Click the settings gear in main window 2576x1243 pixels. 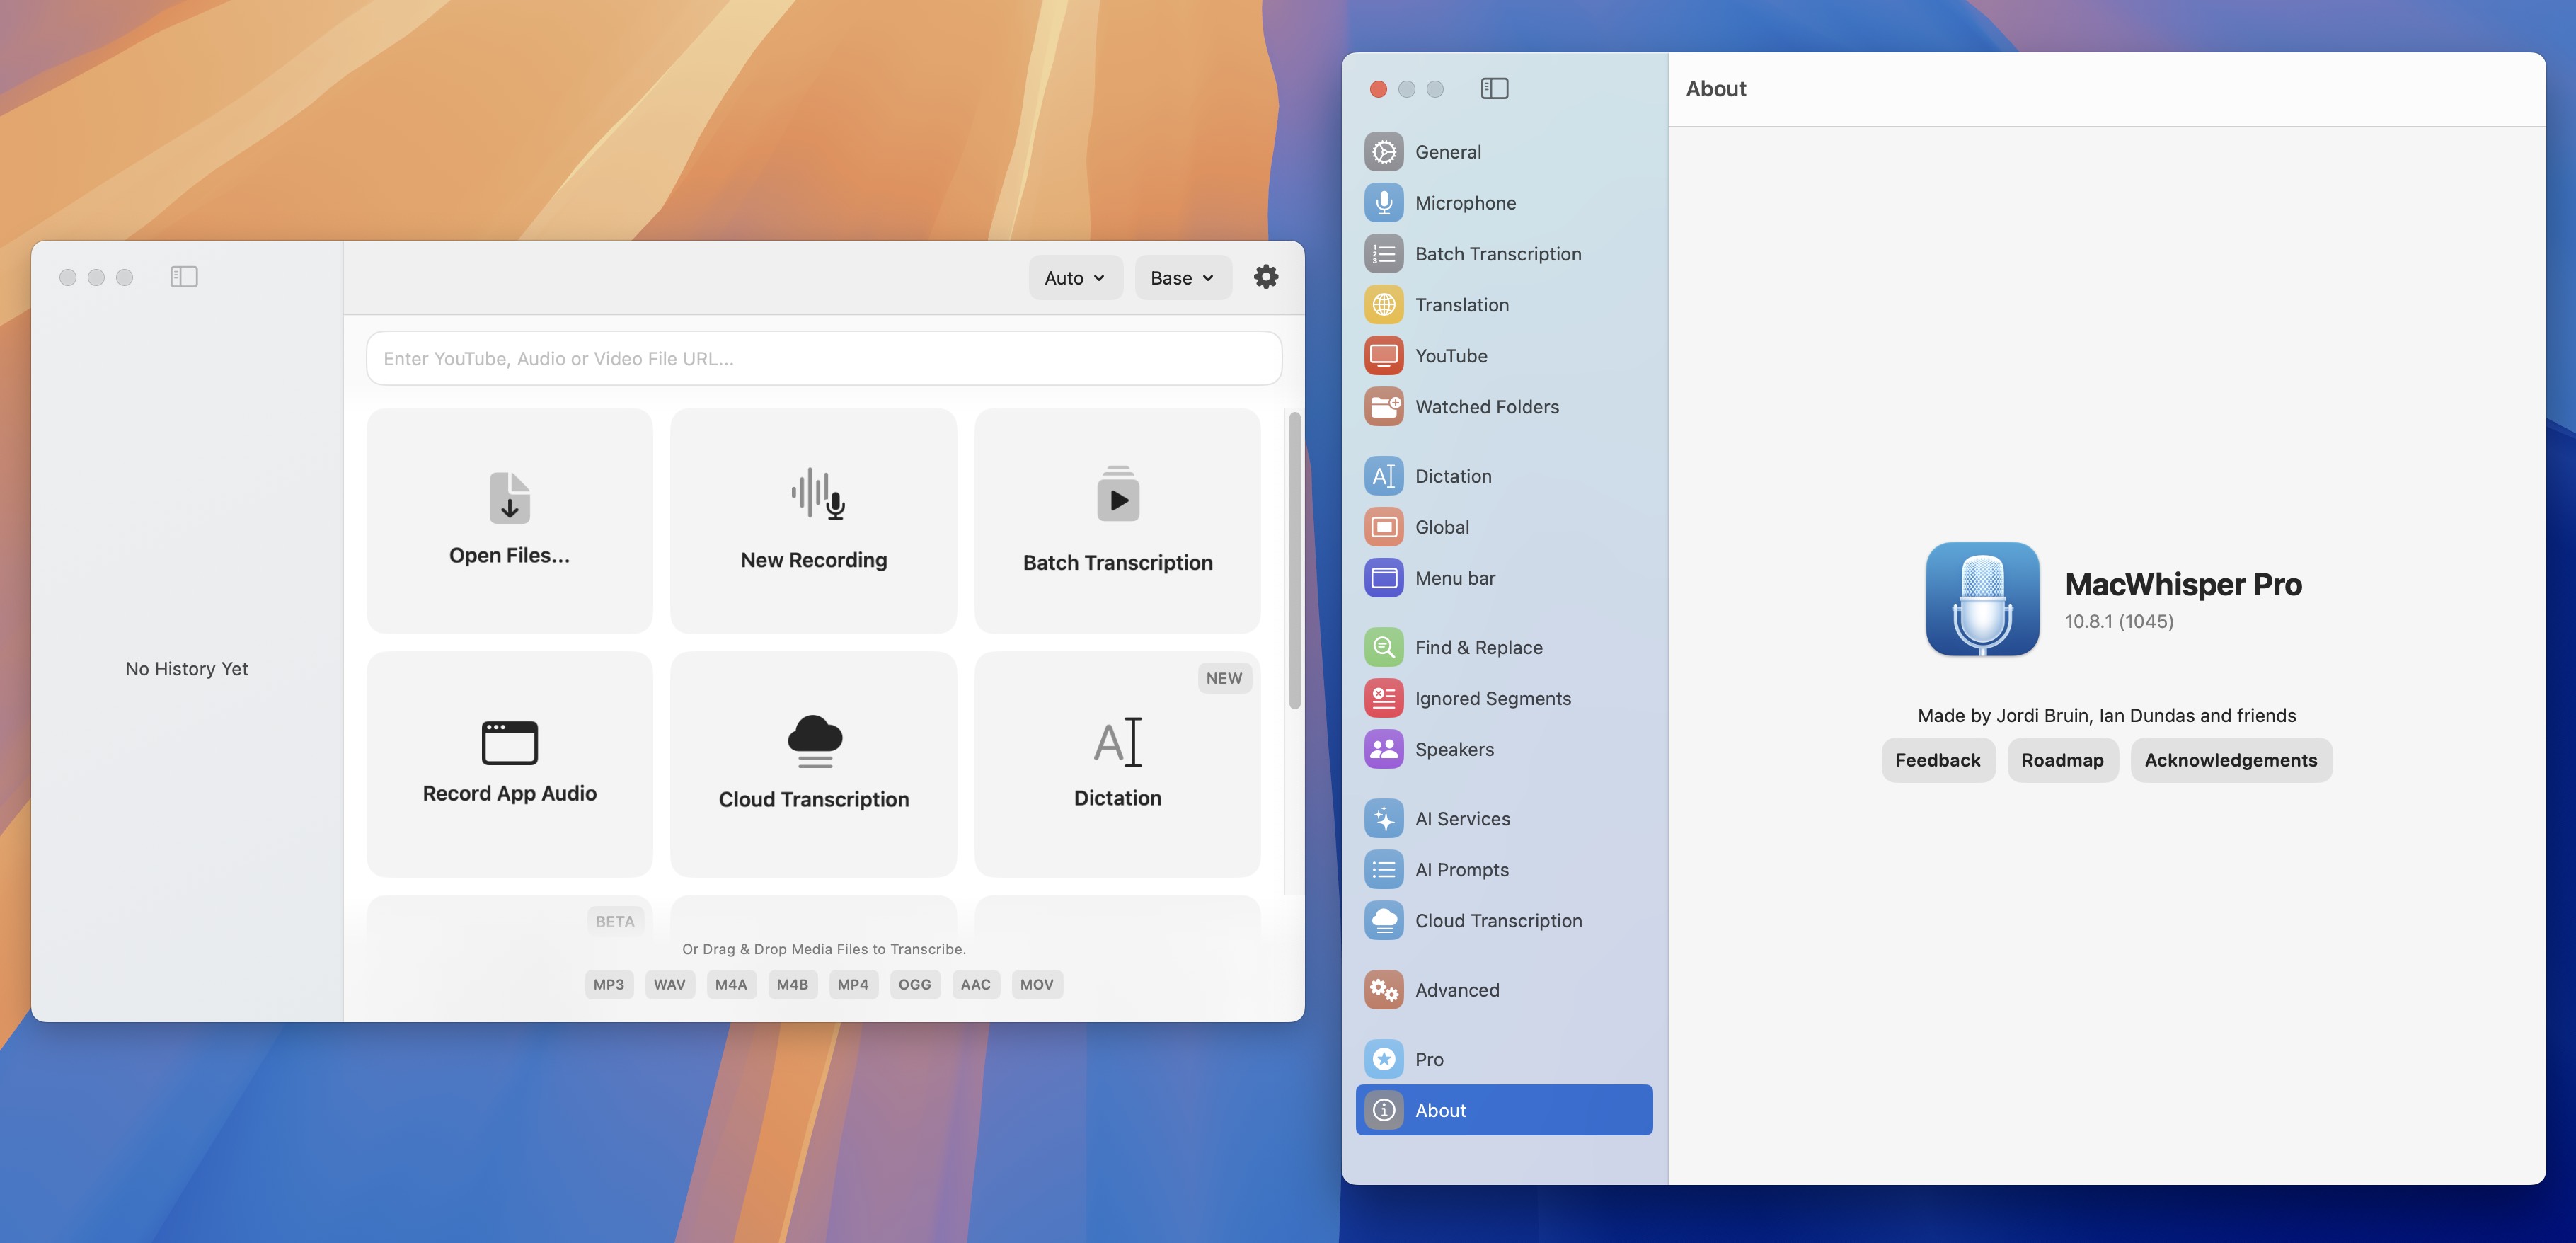click(x=1266, y=277)
